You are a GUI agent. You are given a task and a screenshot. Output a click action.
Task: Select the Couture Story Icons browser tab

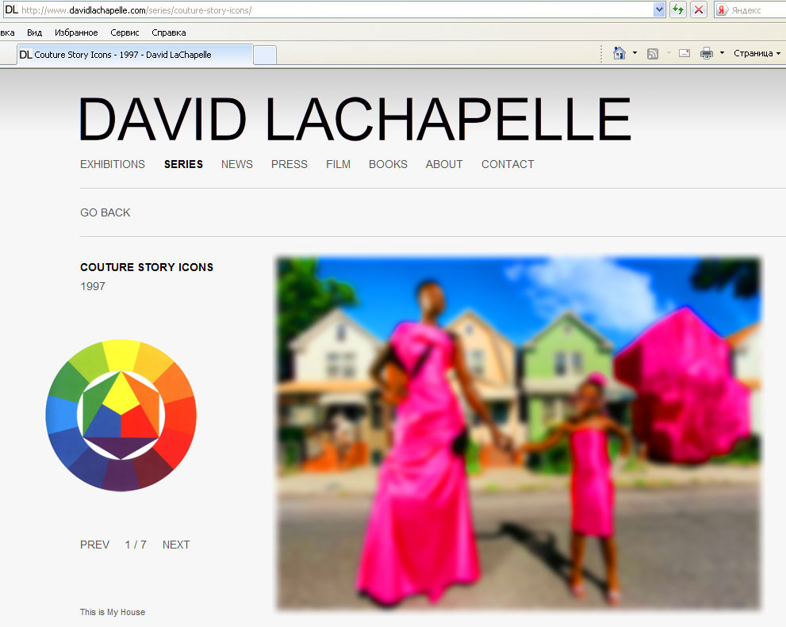tap(135, 55)
